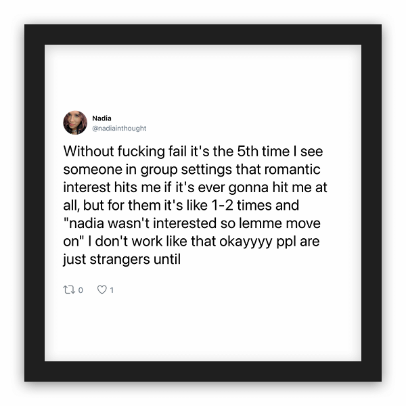Click the phrase "1-2 times" in the tweet
Screen dimensions: 406x406
255,205
